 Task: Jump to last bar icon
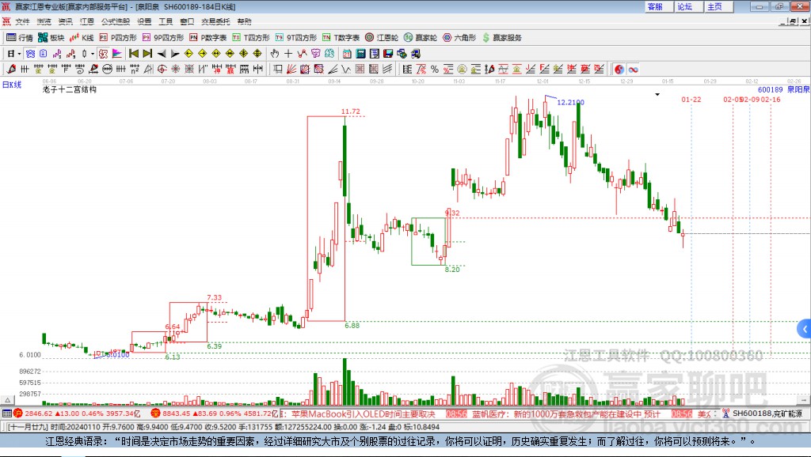click(147, 53)
